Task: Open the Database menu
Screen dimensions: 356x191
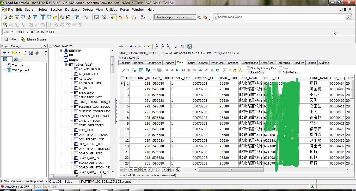Action: [72, 10]
